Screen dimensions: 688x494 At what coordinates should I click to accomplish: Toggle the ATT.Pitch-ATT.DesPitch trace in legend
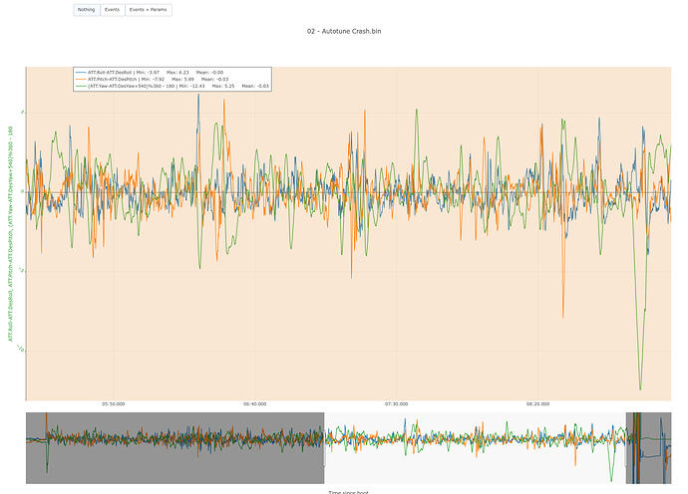[x=153, y=80]
